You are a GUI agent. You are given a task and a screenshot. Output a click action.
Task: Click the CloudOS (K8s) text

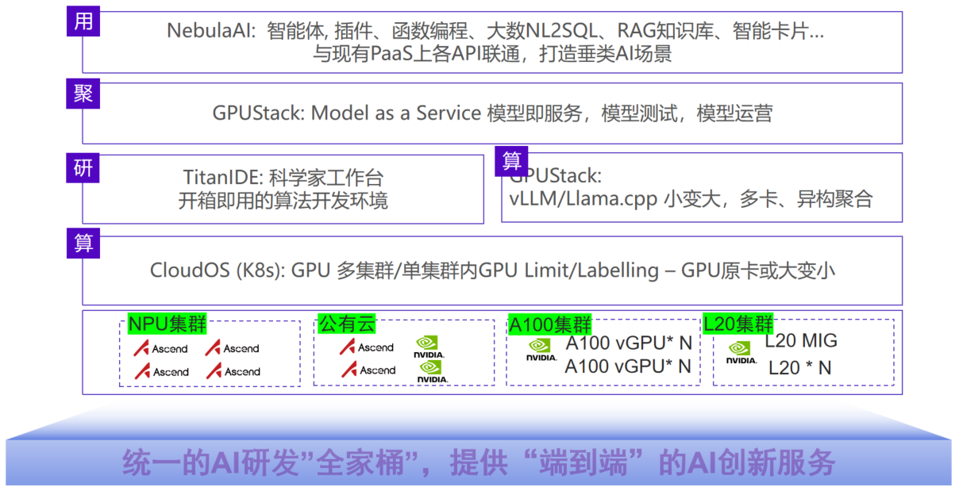tap(218, 270)
